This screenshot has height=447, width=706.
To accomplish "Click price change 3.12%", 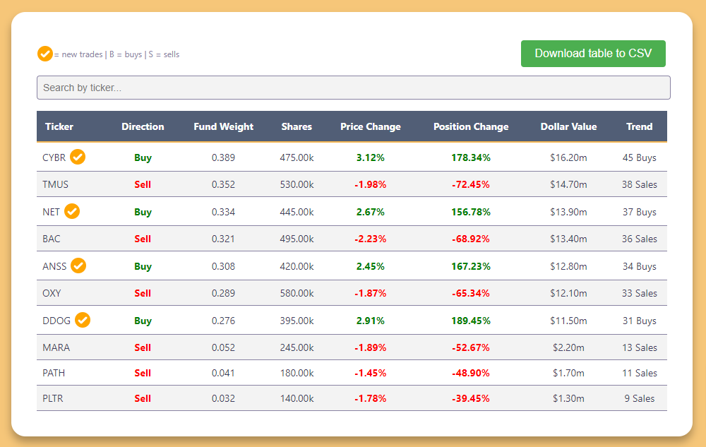I will (x=371, y=157).
